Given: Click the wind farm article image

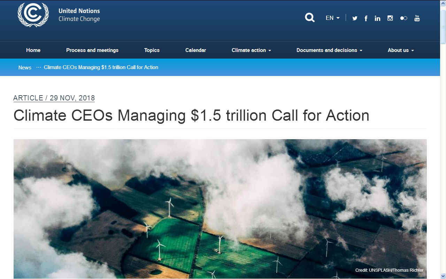Looking at the screenshot, I should 220,209.
